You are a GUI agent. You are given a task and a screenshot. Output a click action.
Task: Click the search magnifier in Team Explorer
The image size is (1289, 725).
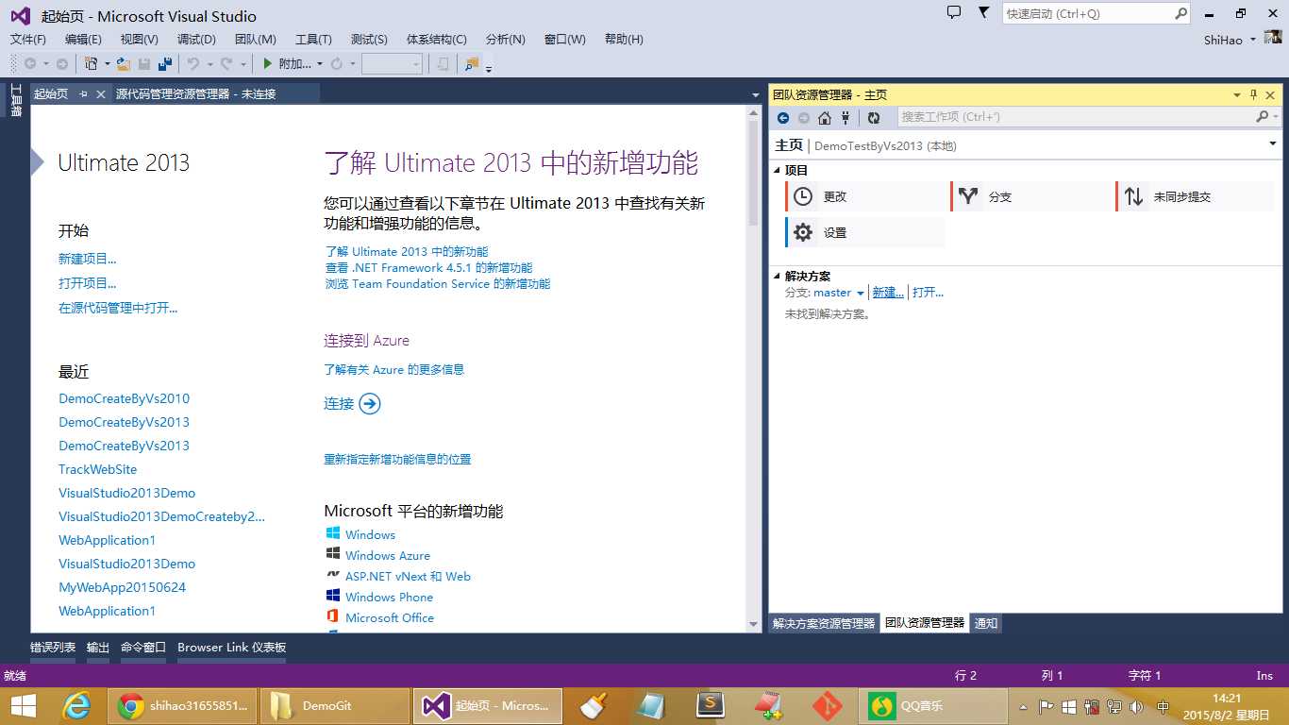point(1262,117)
